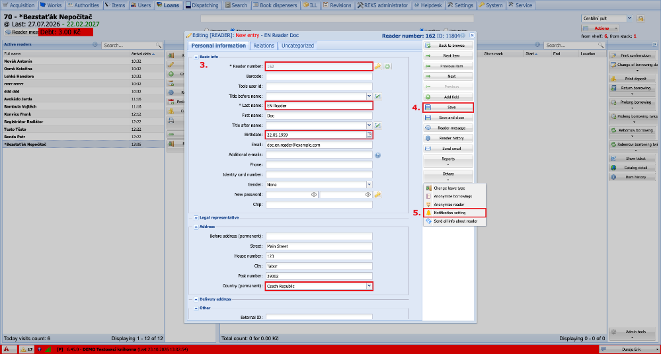Click the Add field button
The height and width of the screenshot is (354, 661).
[x=448, y=97]
